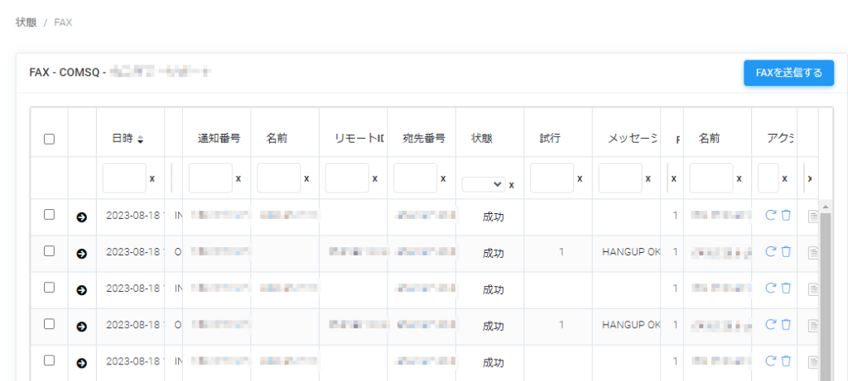This screenshot has height=381, width=848.
Task: Click the trash icon in the second row
Action: point(786,251)
